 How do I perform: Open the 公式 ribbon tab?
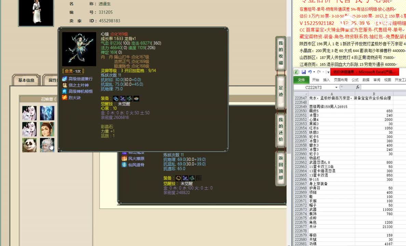(x=355, y=80)
